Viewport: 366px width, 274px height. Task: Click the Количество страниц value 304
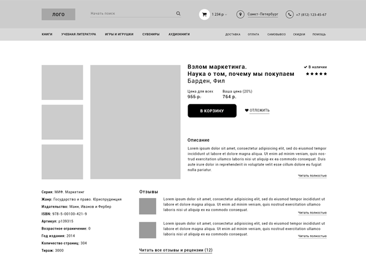tap(83, 243)
